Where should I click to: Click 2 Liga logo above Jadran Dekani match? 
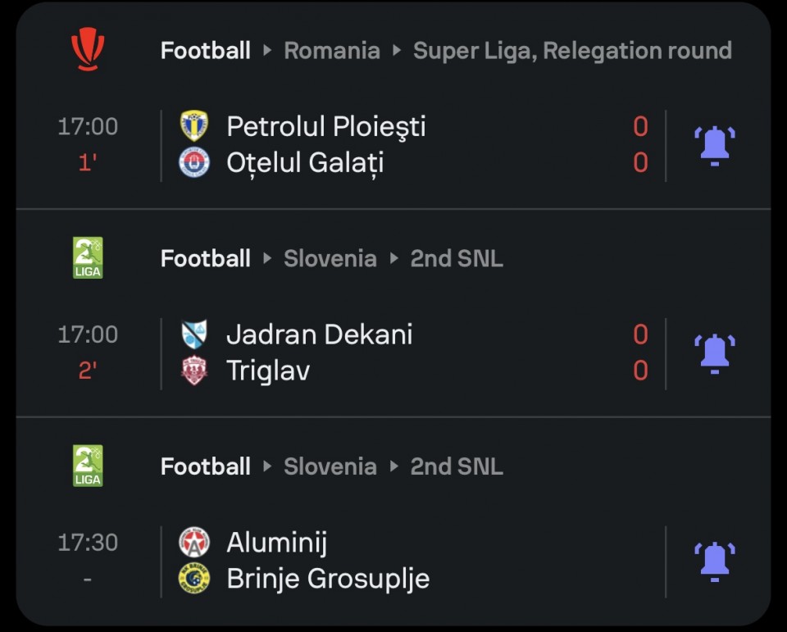point(88,257)
